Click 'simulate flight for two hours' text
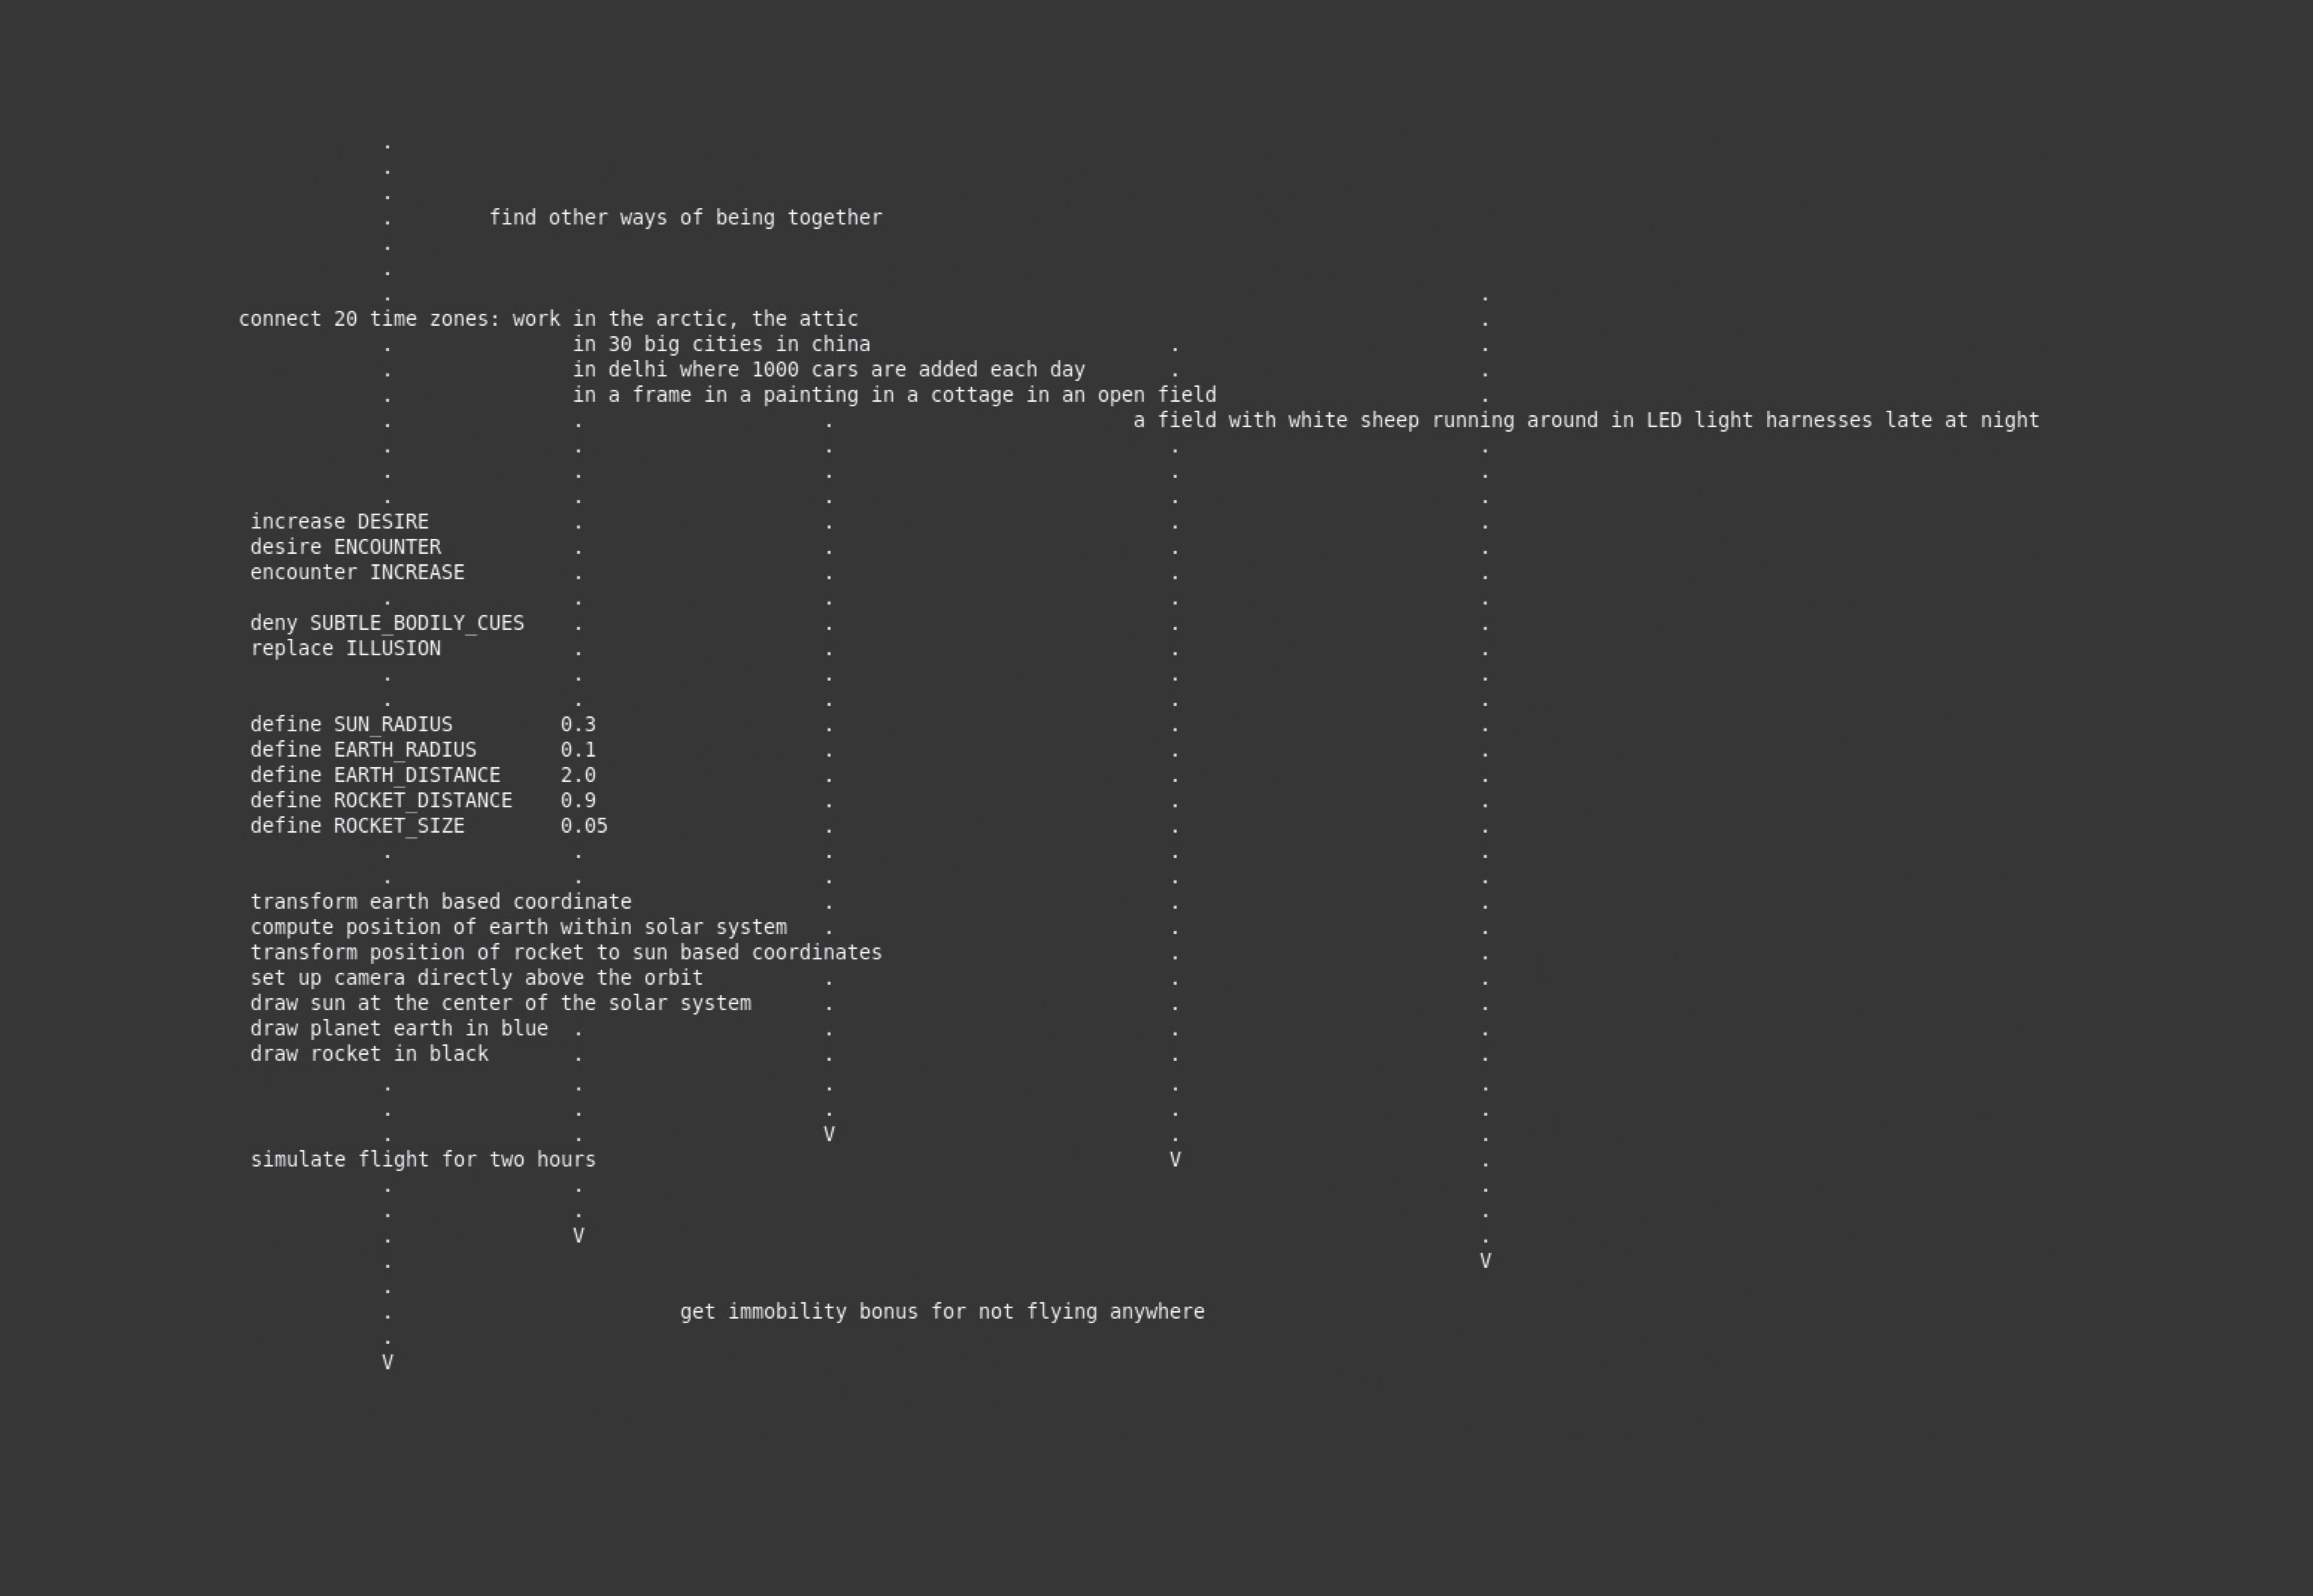Viewport: 2313px width, 1596px height. pyautogui.click(x=423, y=1160)
